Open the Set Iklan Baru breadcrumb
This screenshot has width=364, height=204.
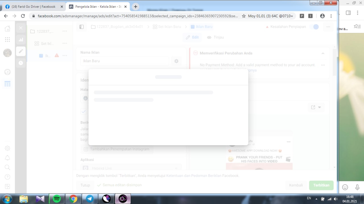pyautogui.click(x=167, y=27)
